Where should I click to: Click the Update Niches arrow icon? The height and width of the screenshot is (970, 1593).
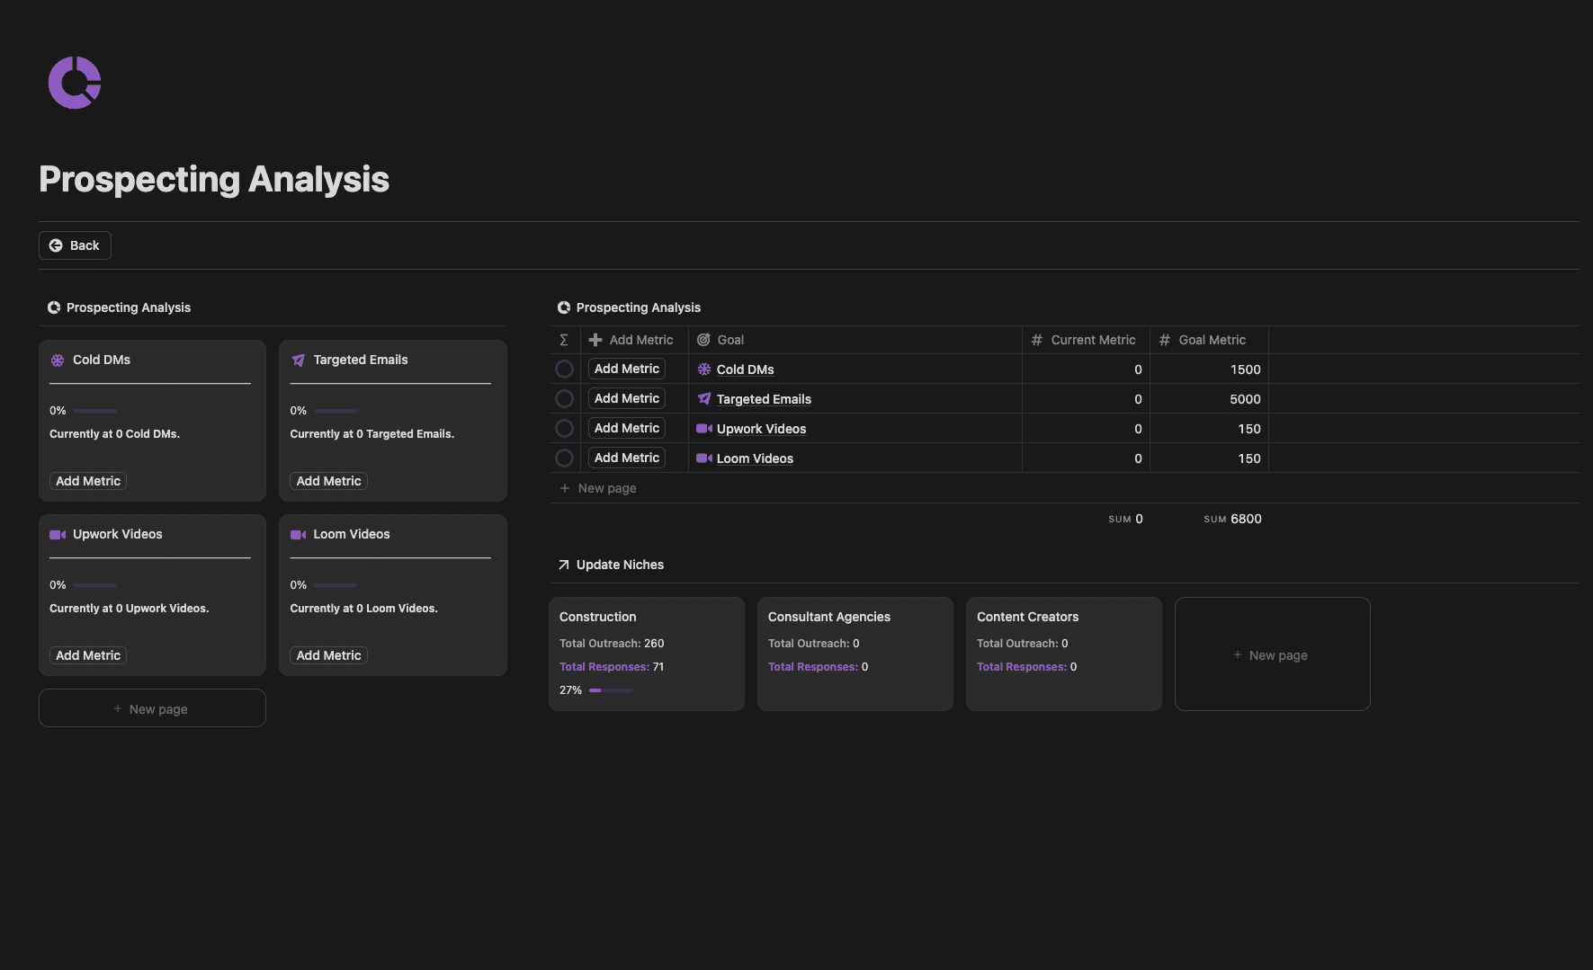pos(564,565)
